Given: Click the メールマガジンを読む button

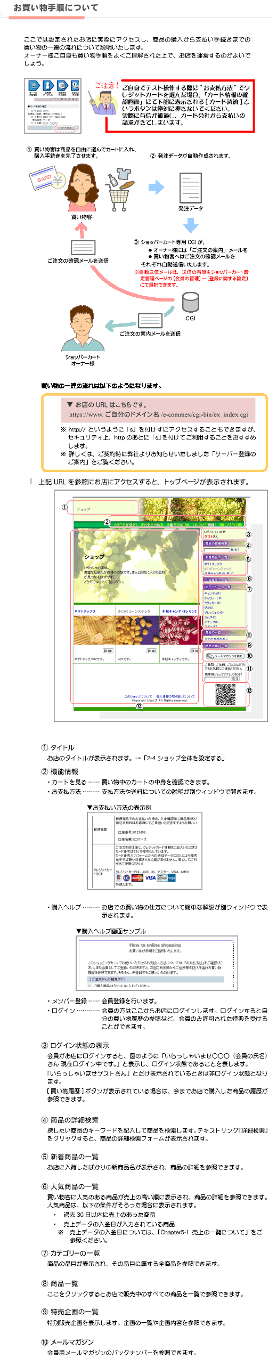Looking at the screenshot, I should (225, 656).
